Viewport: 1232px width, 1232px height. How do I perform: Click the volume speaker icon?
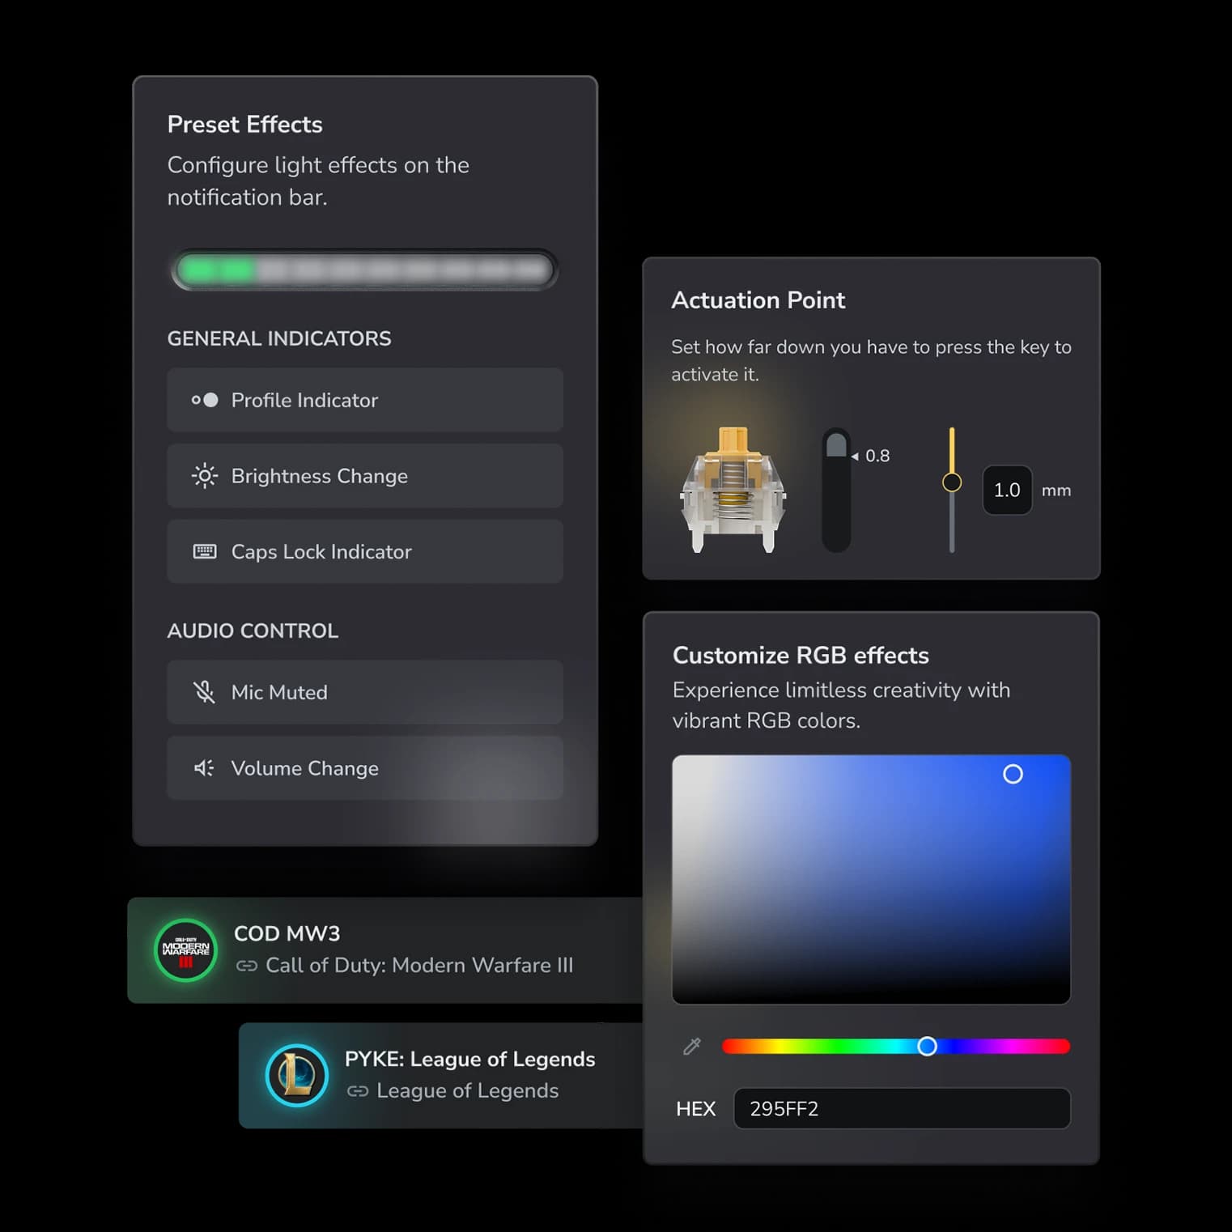coord(205,768)
